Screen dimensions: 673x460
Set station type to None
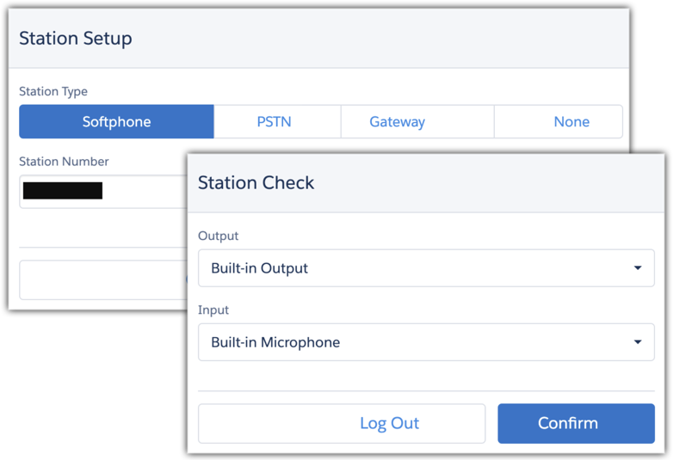click(x=571, y=122)
